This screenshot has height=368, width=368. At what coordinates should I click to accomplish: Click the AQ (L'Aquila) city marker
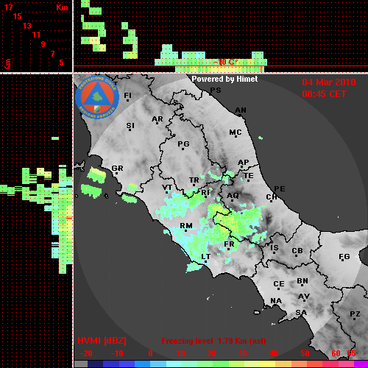pos(232,201)
